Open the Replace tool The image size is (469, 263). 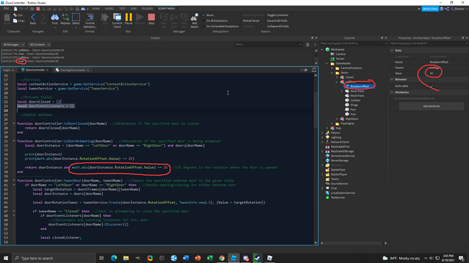click(65, 19)
